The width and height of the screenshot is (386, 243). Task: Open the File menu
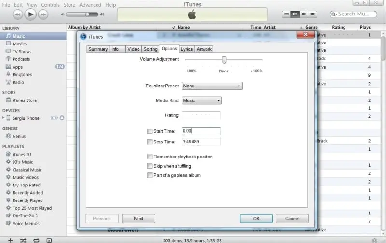coord(6,5)
